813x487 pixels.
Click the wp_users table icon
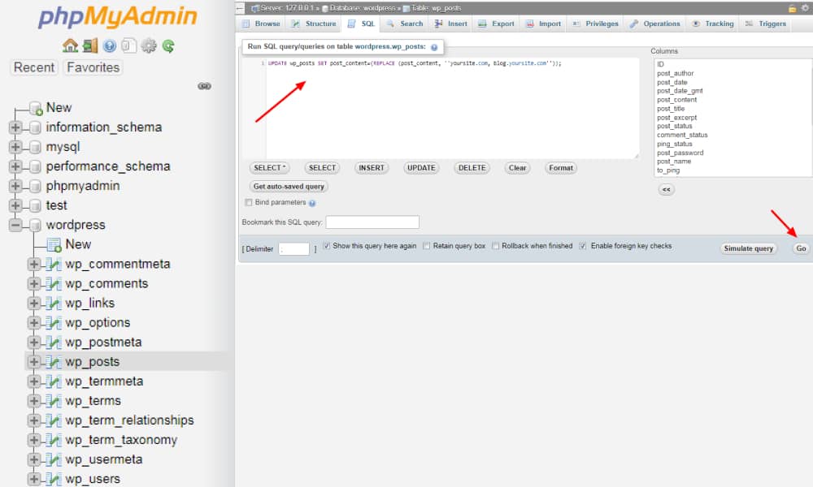click(x=54, y=479)
